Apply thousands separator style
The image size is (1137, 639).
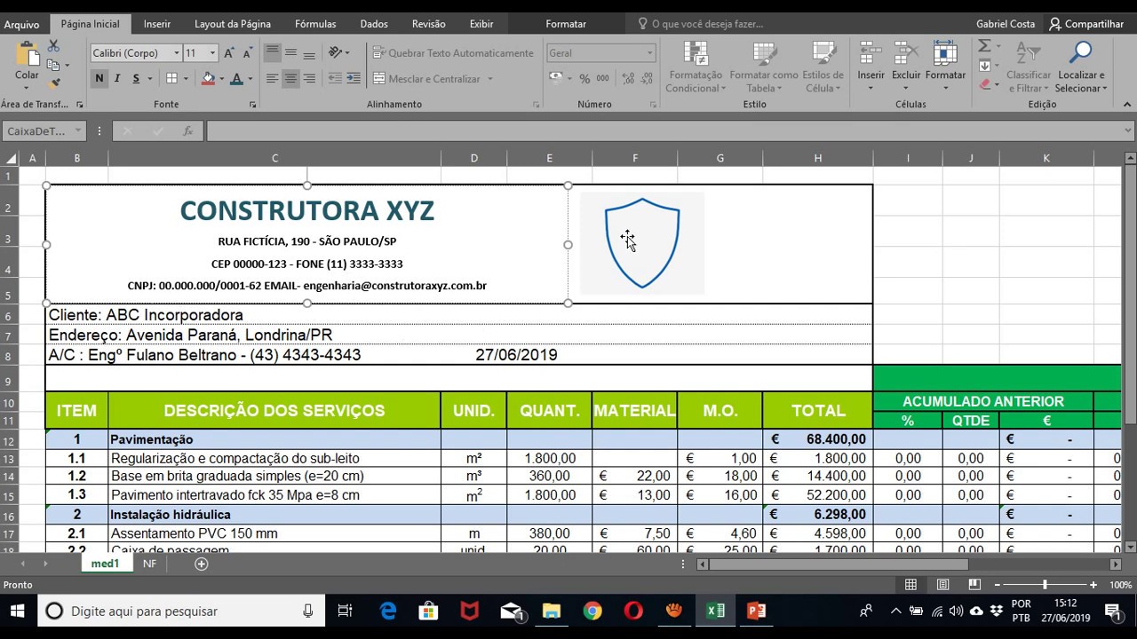click(602, 79)
